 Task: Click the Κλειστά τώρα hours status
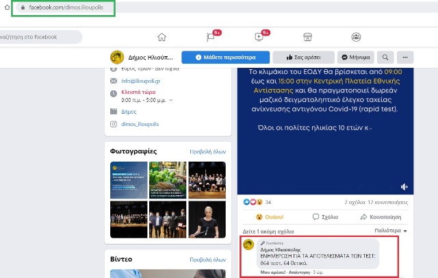click(138, 92)
